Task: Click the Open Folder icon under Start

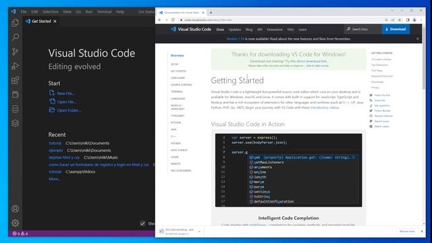Action: 52,110
